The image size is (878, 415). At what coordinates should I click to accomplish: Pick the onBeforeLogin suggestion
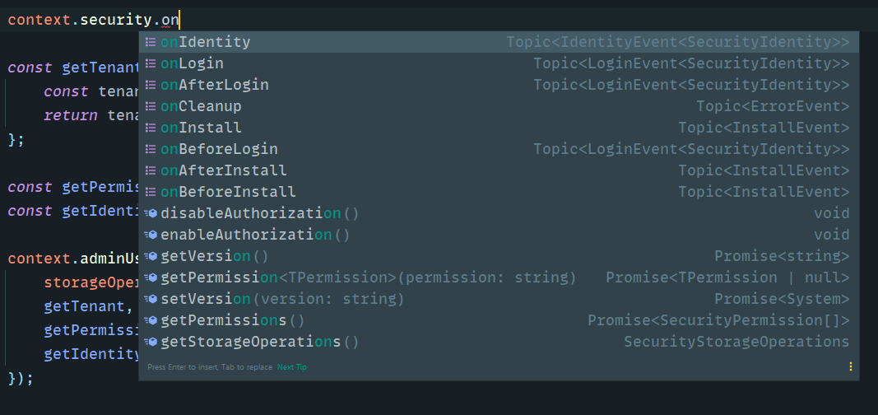point(219,149)
